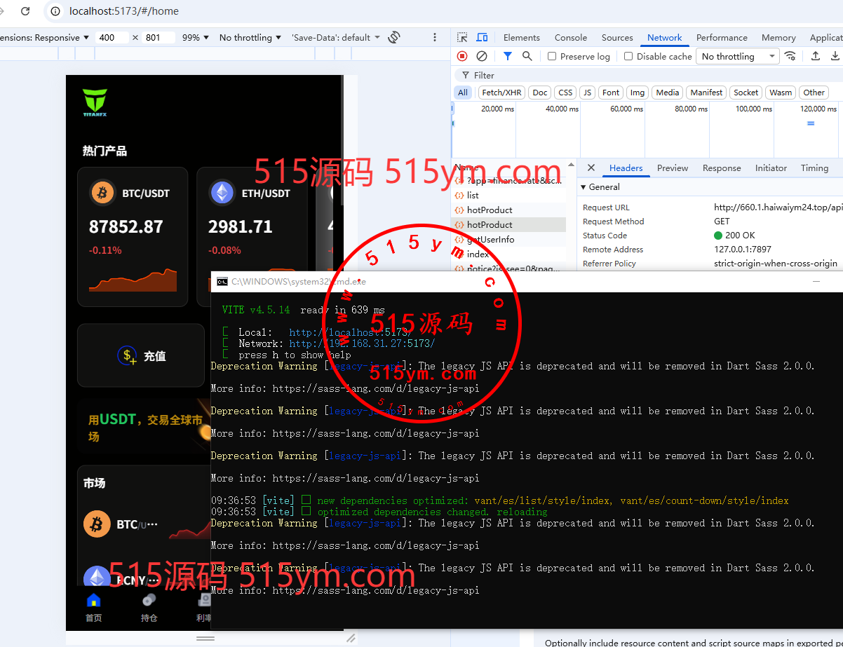Open network conditions wifi settings icon
The height and width of the screenshot is (647, 843).
[x=790, y=56]
